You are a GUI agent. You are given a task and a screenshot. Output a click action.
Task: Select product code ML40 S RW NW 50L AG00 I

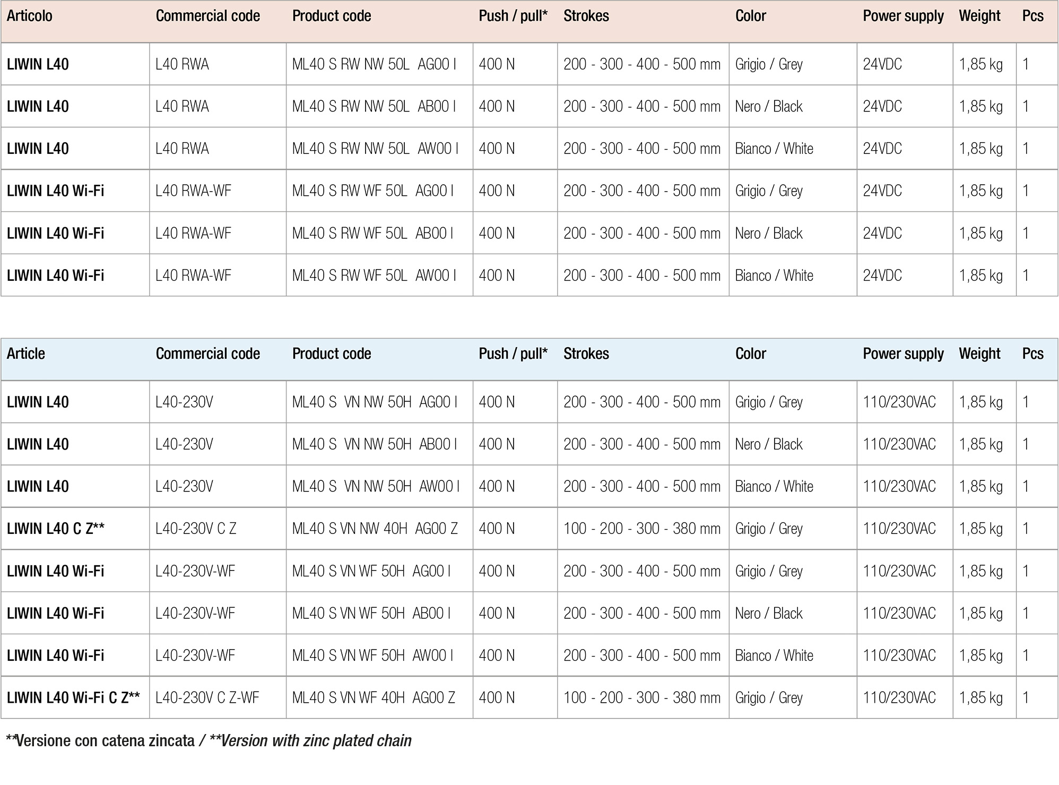pyautogui.click(x=374, y=64)
